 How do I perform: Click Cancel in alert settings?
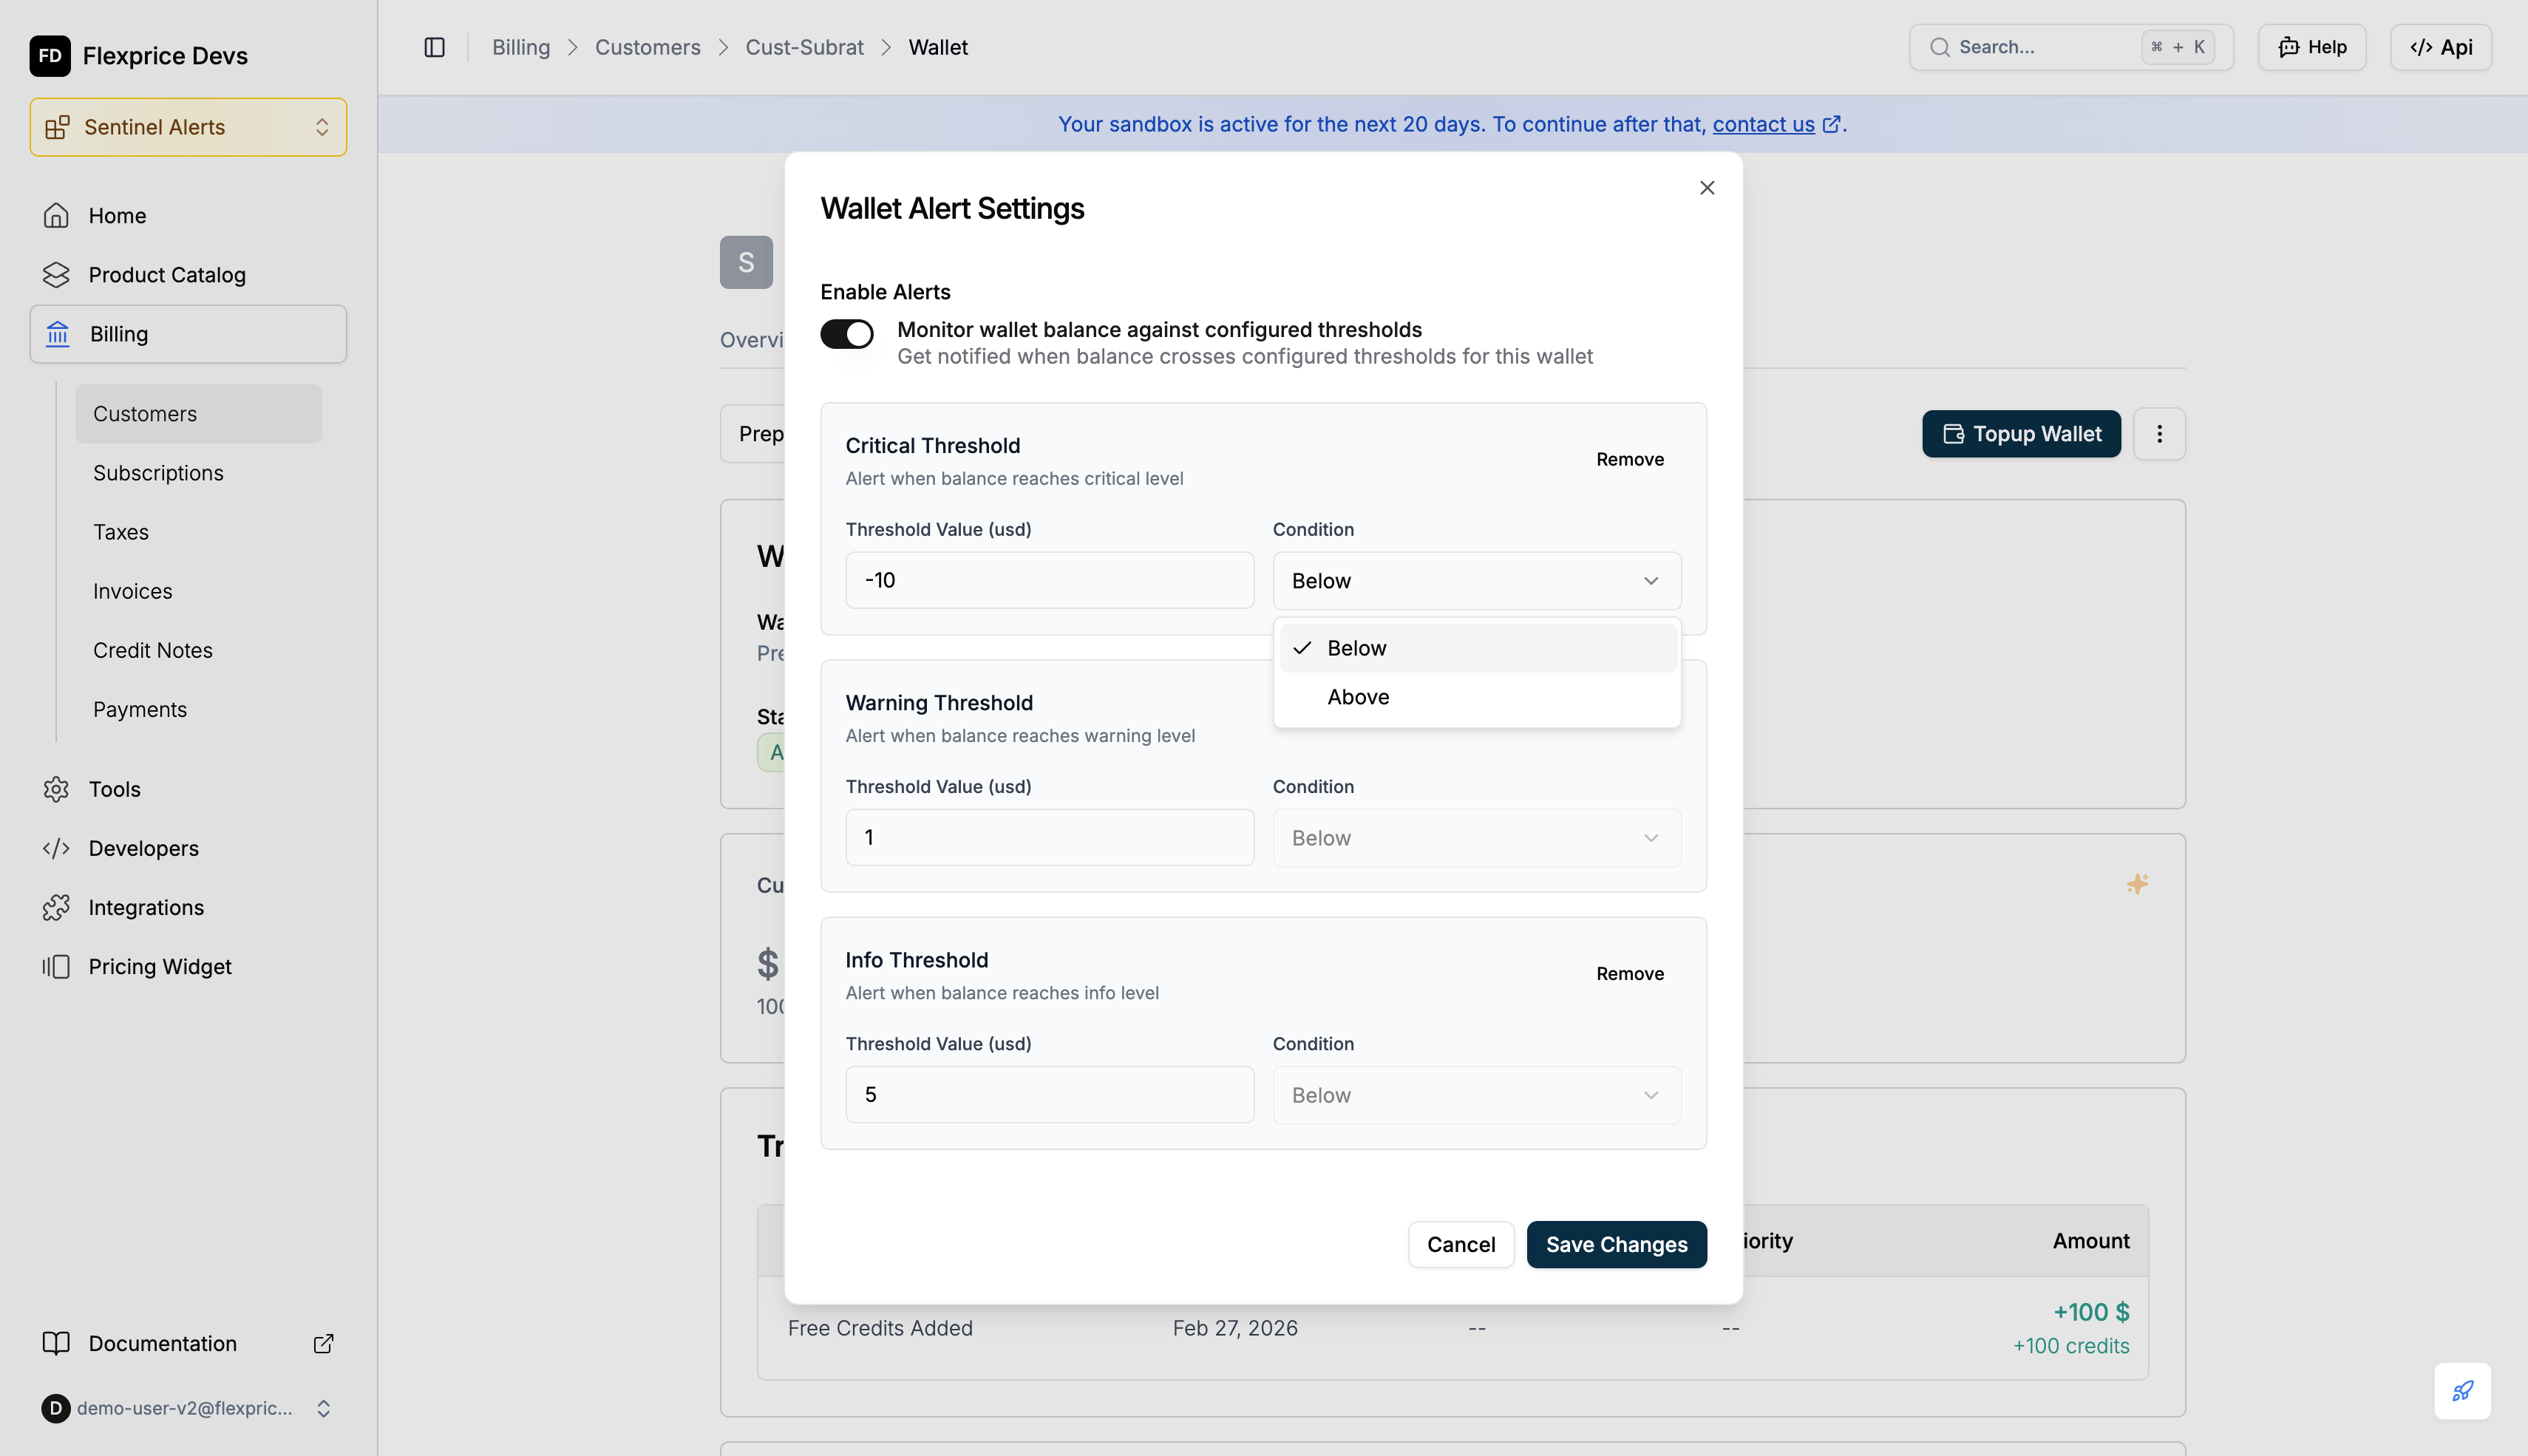1460,1244
